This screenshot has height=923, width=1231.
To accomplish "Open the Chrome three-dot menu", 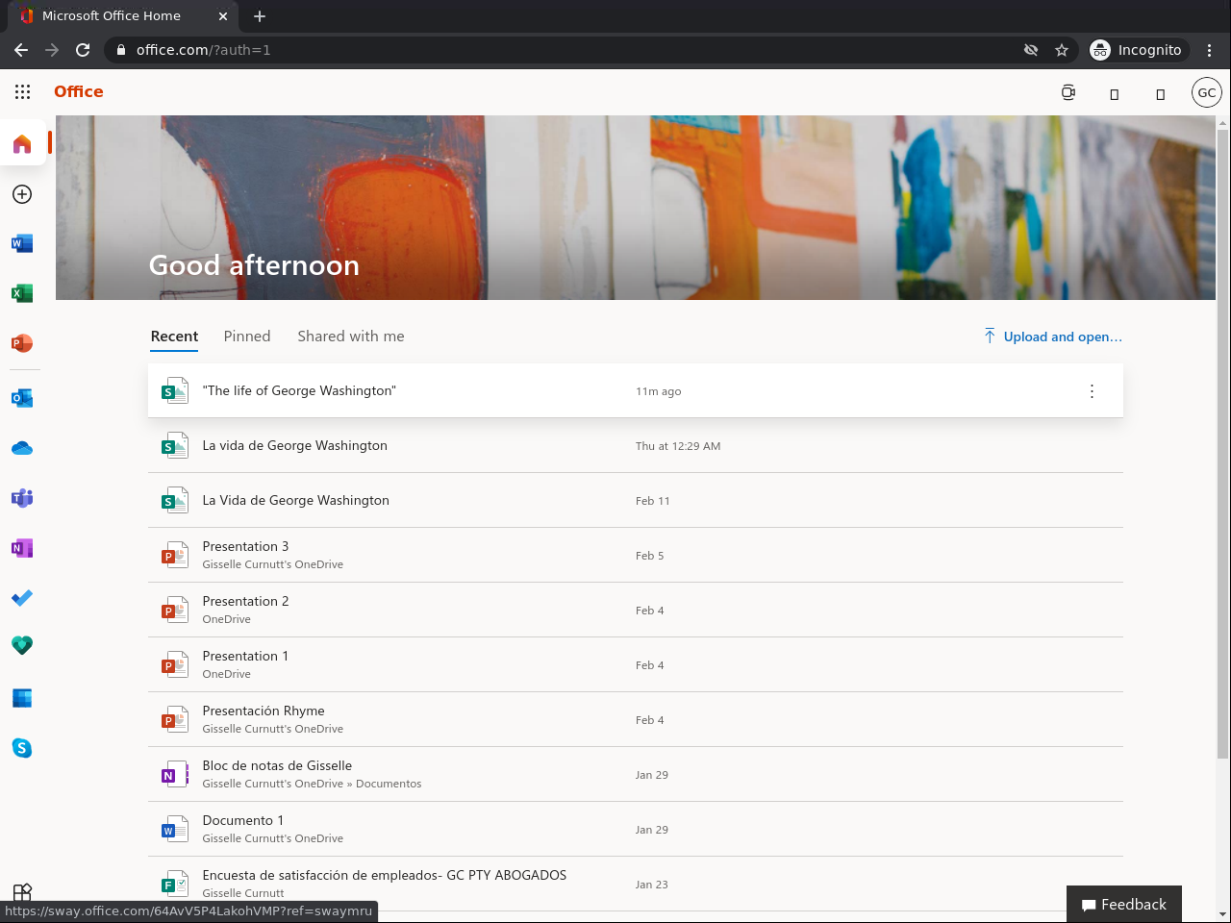I will coord(1210,50).
